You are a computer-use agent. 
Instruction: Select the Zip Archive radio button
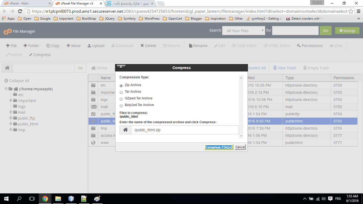pyautogui.click(x=122, y=85)
